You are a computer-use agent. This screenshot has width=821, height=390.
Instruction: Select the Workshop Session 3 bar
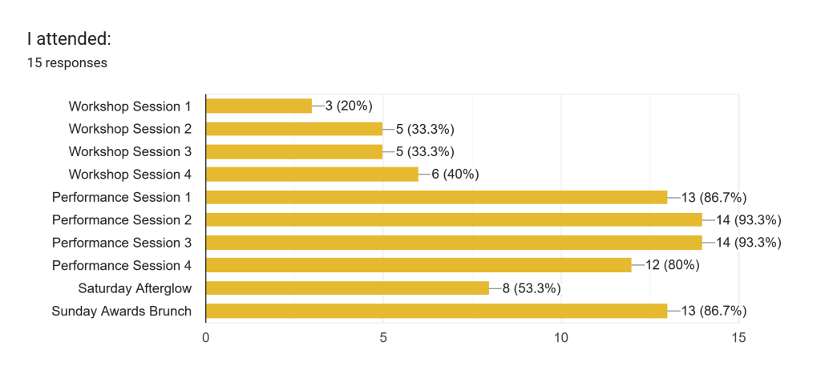(x=294, y=151)
